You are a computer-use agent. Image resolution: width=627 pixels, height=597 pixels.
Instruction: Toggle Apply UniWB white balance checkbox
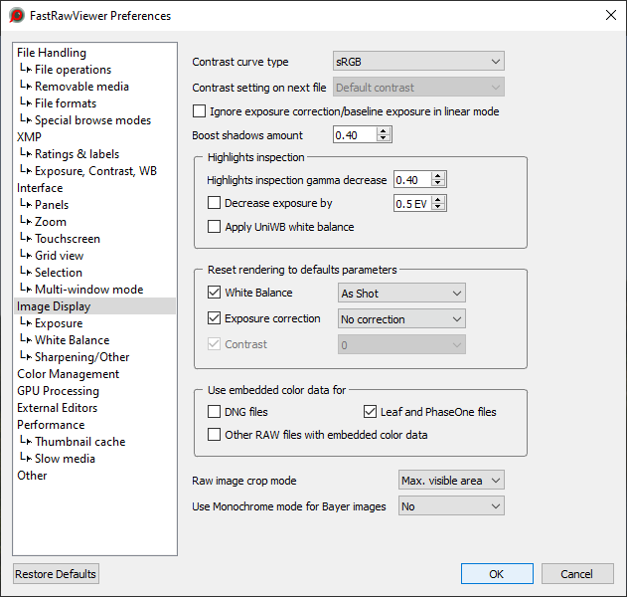click(x=215, y=227)
